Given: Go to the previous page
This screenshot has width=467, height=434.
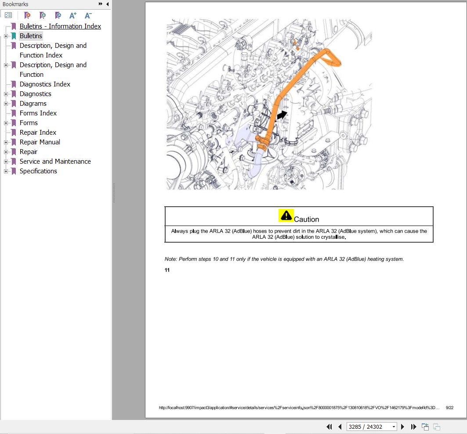Looking at the screenshot, I should tap(340, 427).
